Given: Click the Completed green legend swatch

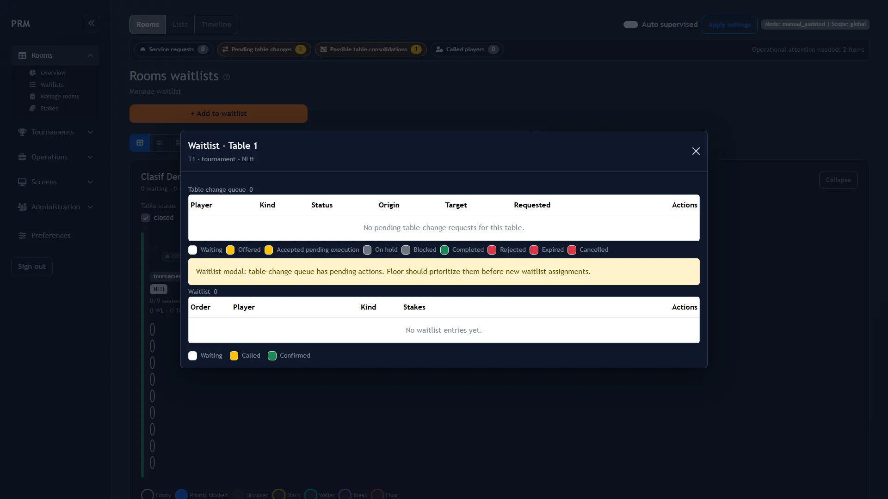Looking at the screenshot, I should [444, 250].
